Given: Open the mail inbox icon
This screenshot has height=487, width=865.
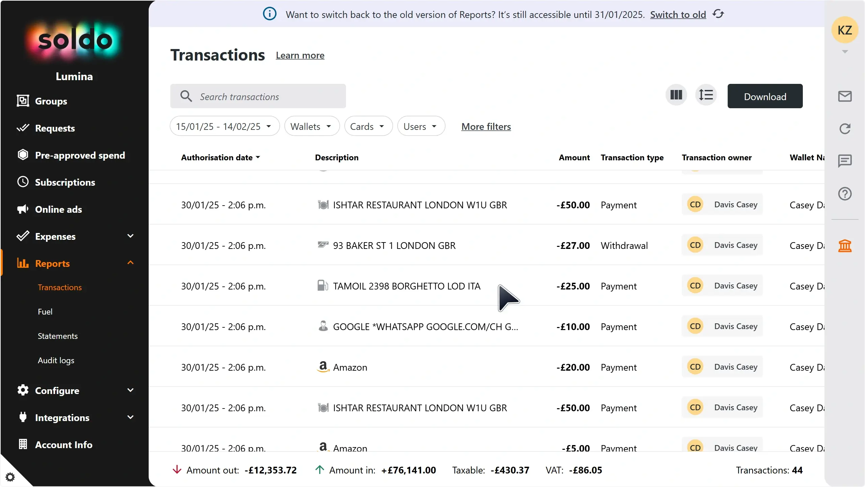Looking at the screenshot, I should (x=845, y=96).
